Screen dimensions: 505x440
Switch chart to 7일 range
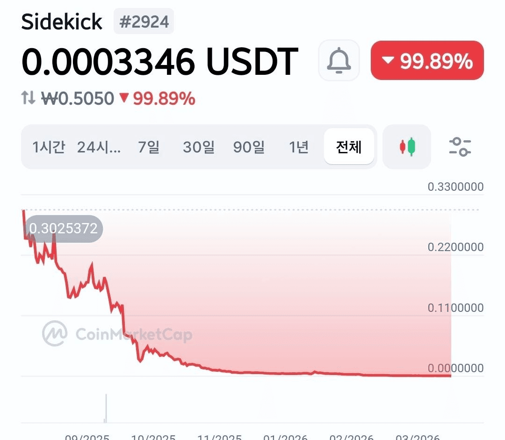pos(149,147)
